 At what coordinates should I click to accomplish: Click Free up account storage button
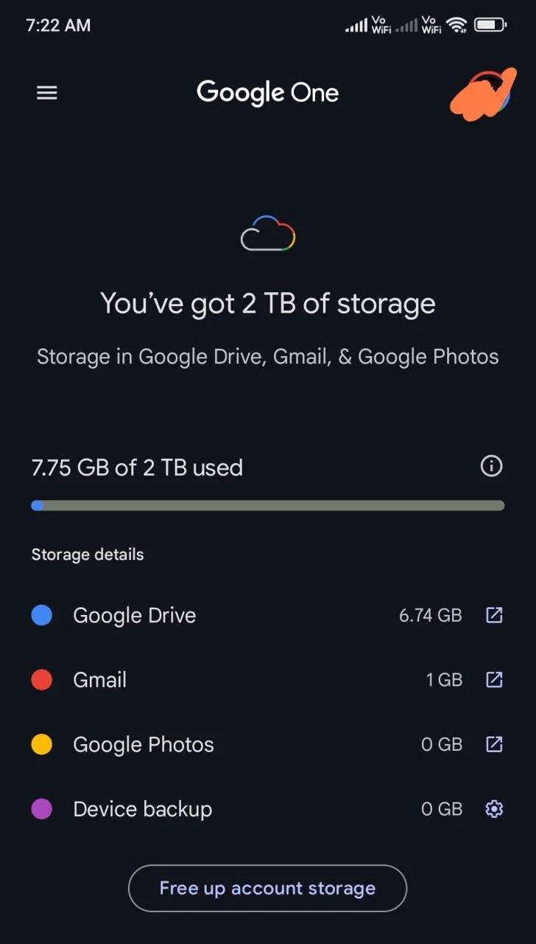point(267,888)
